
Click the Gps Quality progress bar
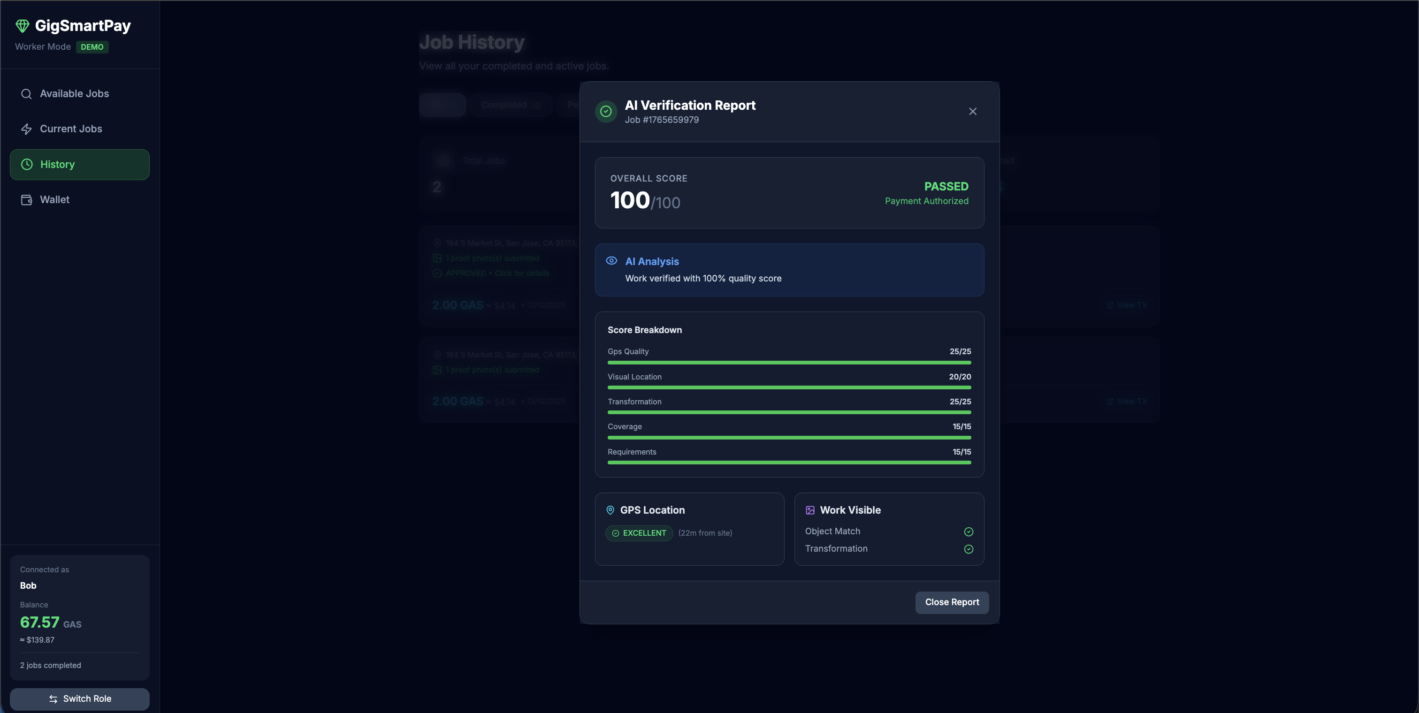click(789, 363)
